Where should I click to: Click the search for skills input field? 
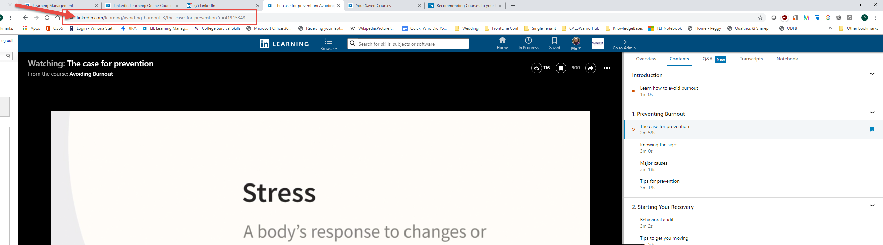coord(411,44)
